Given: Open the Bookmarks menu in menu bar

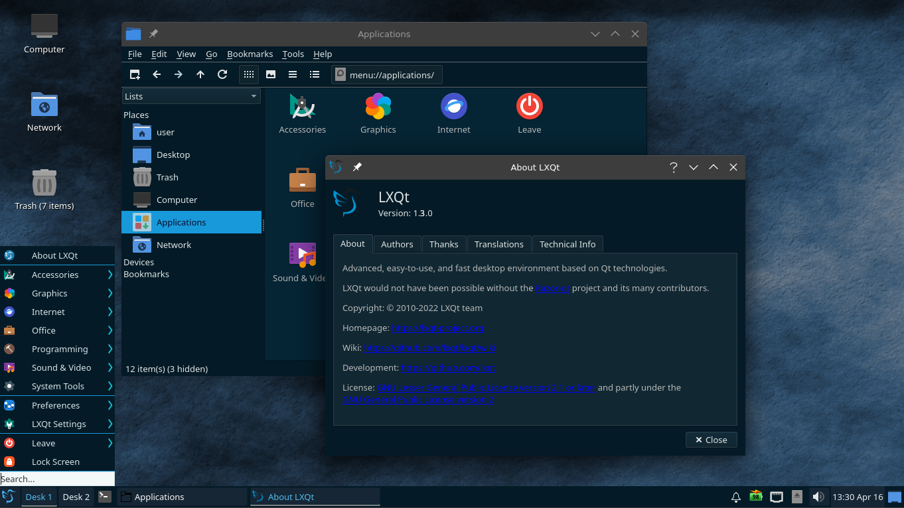Looking at the screenshot, I should tap(250, 54).
